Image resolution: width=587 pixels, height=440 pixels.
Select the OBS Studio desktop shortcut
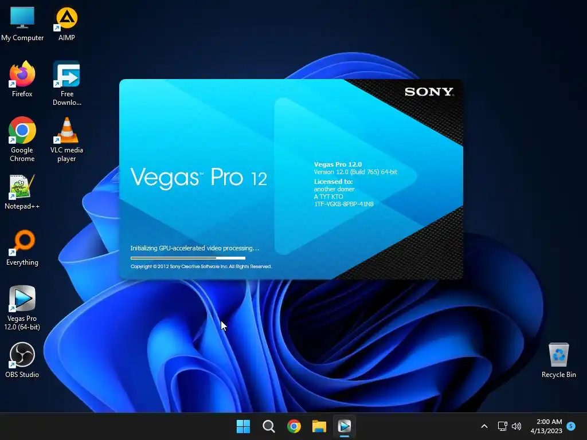pos(22,360)
